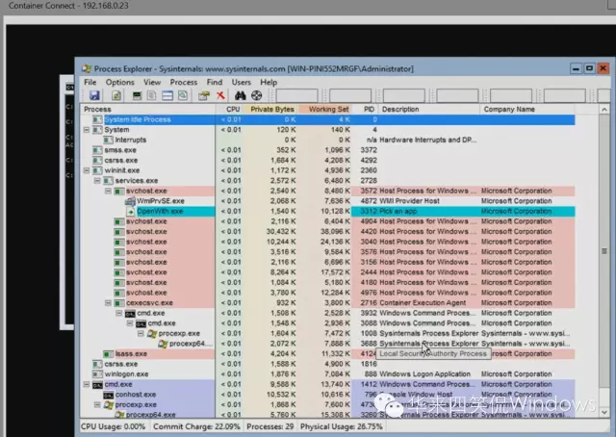Select the 'WMI Provider Host' description

[x=409, y=201]
